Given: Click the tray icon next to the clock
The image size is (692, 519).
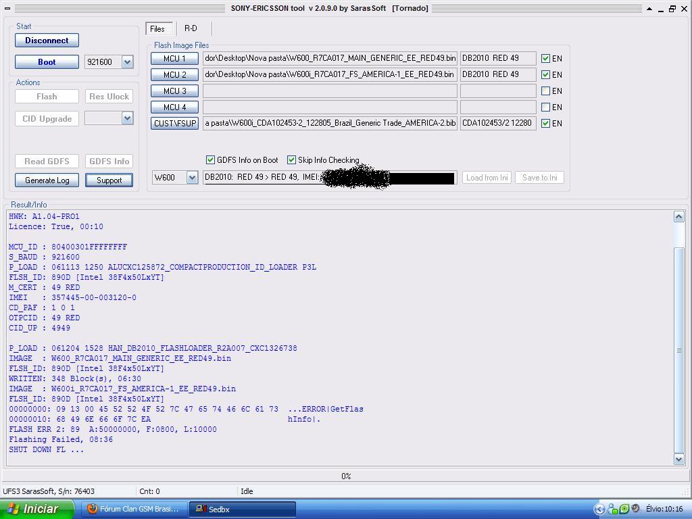Looking at the screenshot, I should pos(635,509).
